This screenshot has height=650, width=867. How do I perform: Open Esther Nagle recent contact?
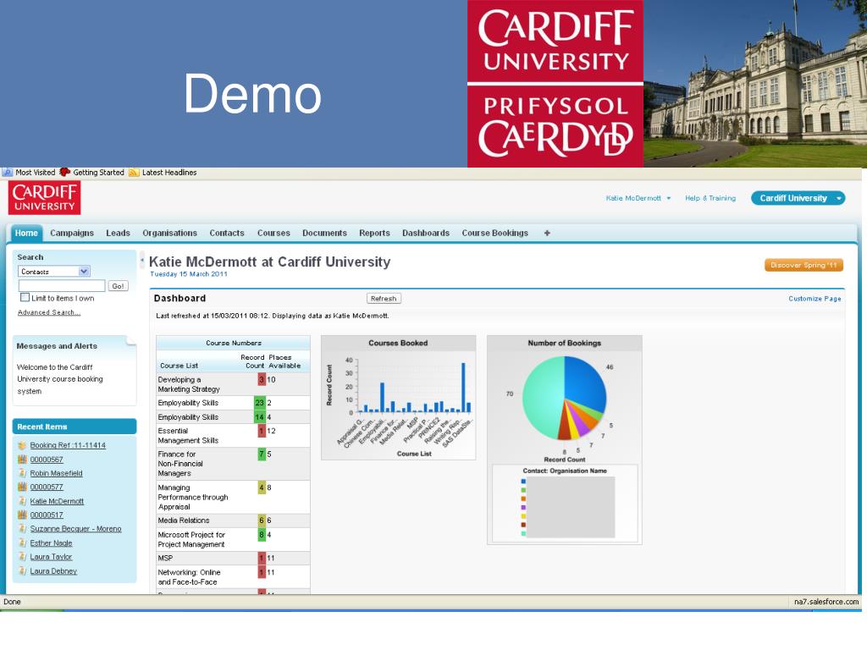point(51,543)
